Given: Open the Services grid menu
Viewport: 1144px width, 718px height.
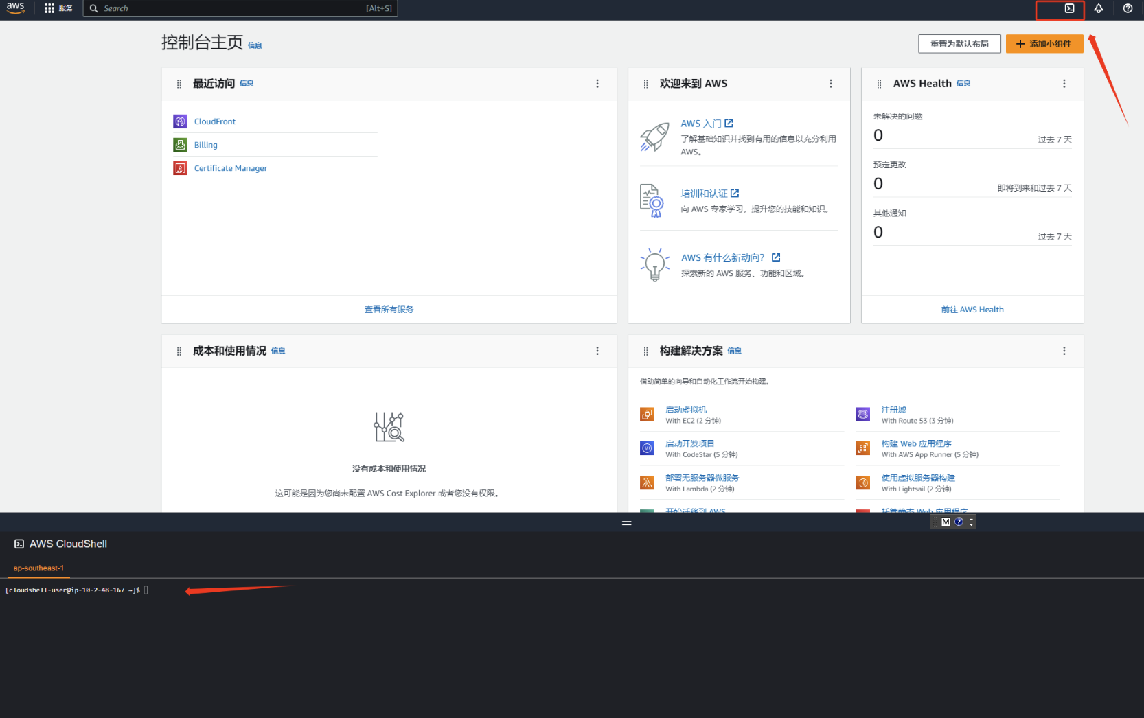Looking at the screenshot, I should tap(58, 8).
